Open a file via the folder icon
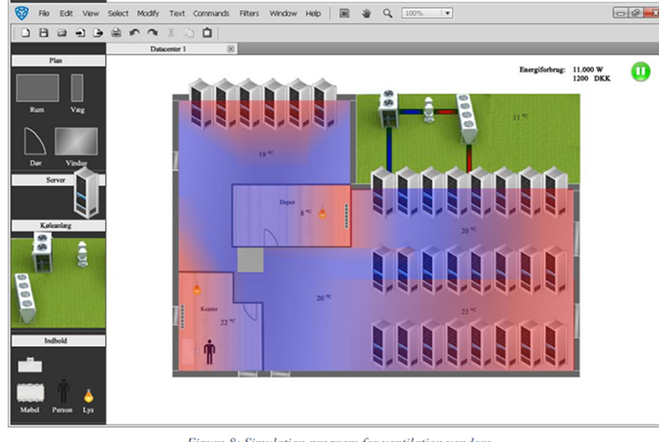 [61, 33]
